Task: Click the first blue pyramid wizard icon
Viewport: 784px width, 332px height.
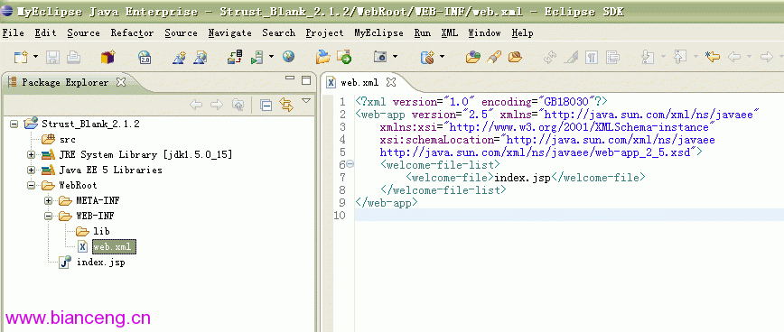Action: point(180,58)
